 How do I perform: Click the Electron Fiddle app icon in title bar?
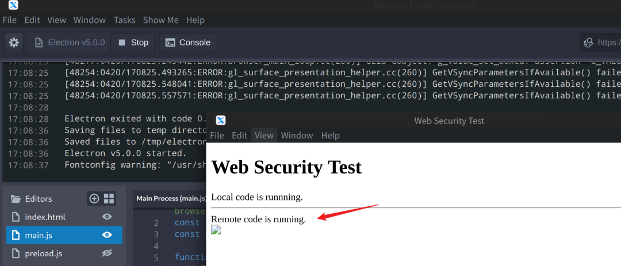pos(13,5)
